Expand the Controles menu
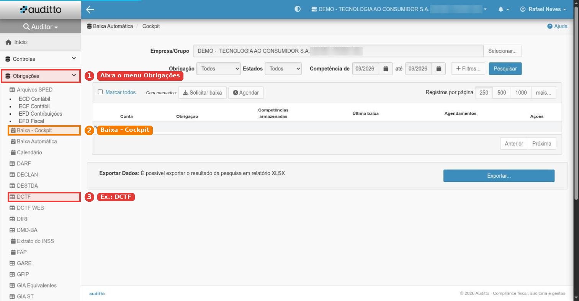 pyautogui.click(x=41, y=59)
